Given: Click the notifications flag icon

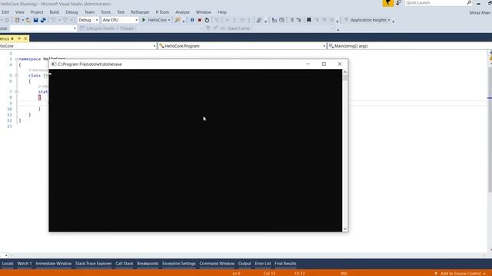Looking at the screenshot, I should click(387, 3).
